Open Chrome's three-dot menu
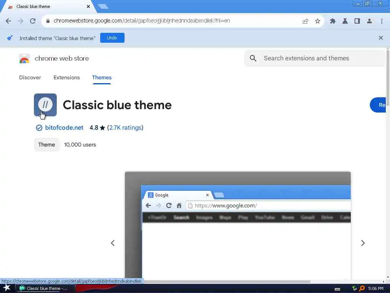This screenshot has height=293, width=390. click(x=382, y=21)
